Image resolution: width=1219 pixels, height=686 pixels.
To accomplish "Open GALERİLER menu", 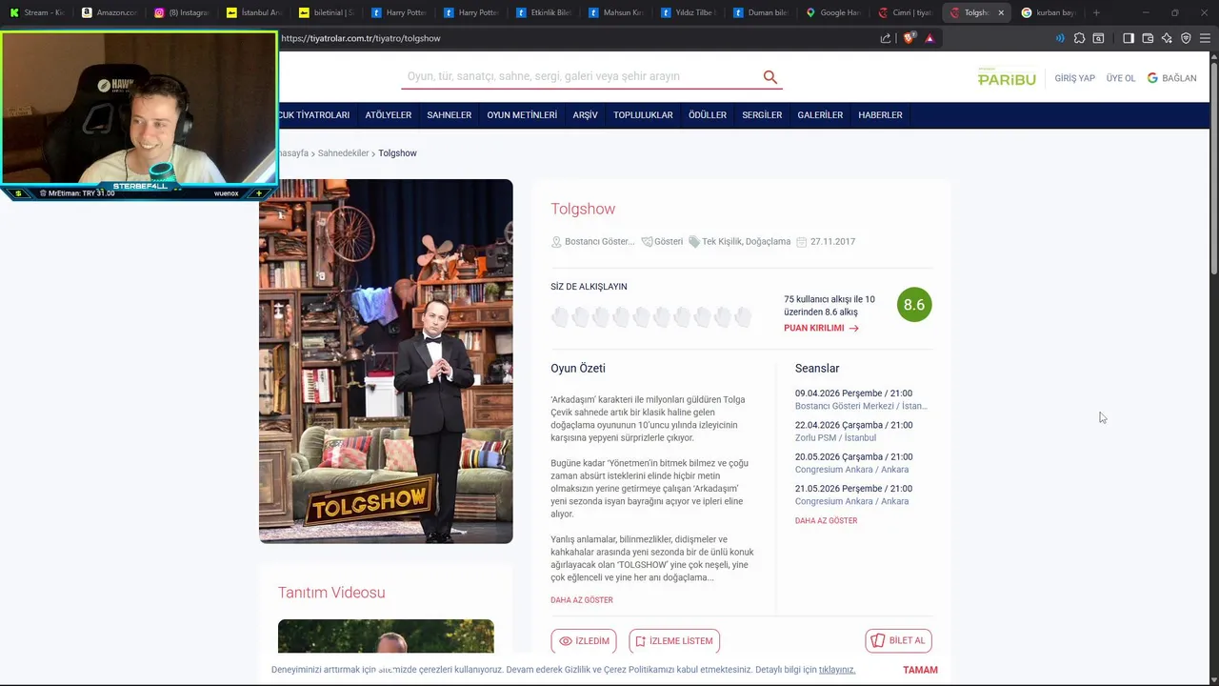I will 820,115.
